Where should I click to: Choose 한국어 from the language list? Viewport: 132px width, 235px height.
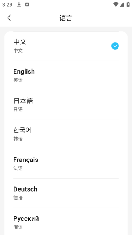pos(66,134)
